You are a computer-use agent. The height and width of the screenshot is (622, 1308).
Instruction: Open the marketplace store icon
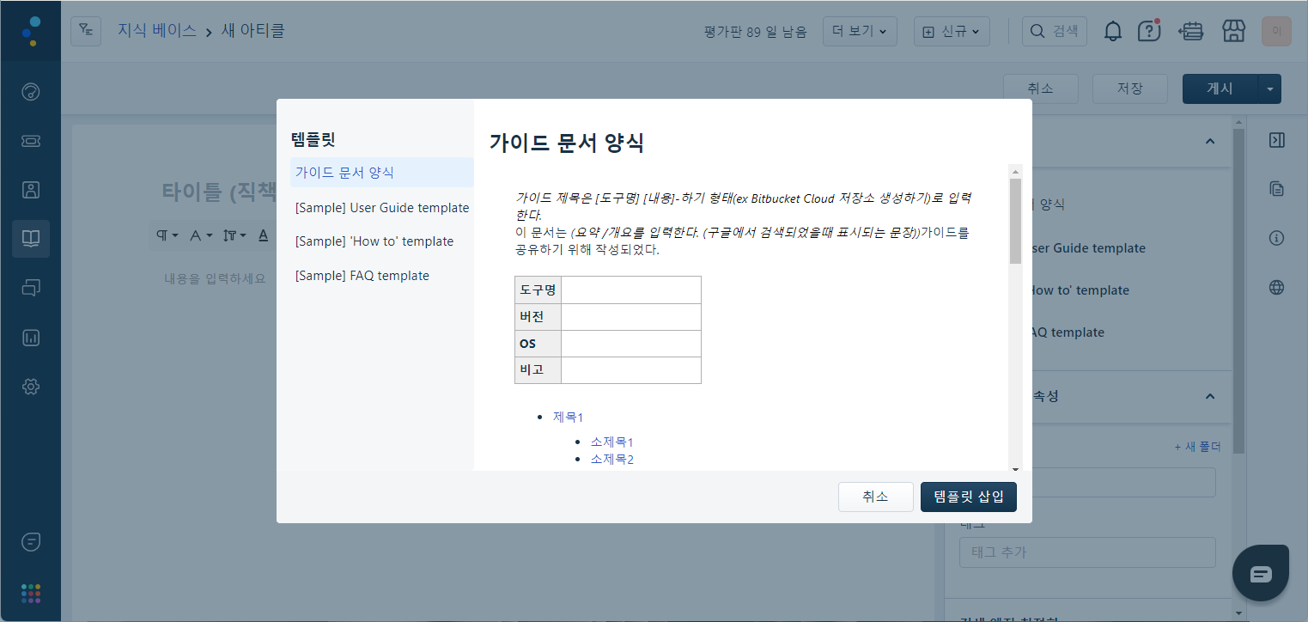tap(1233, 32)
